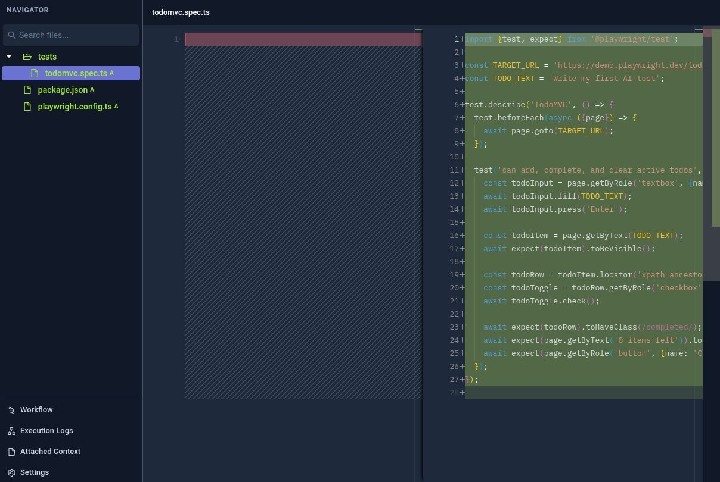Click the line "await todoInput.press('Enter');"
The width and height of the screenshot is (720, 482).
555,209
